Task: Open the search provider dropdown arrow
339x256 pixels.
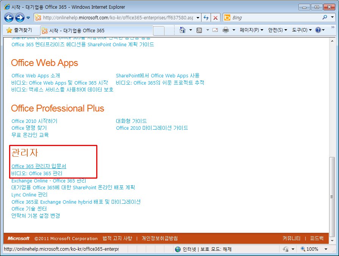Action: (x=332, y=17)
